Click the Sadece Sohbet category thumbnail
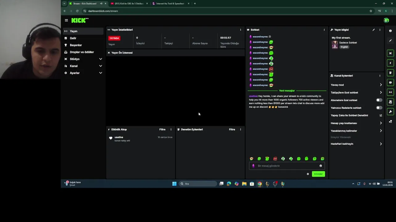 pos(335,45)
